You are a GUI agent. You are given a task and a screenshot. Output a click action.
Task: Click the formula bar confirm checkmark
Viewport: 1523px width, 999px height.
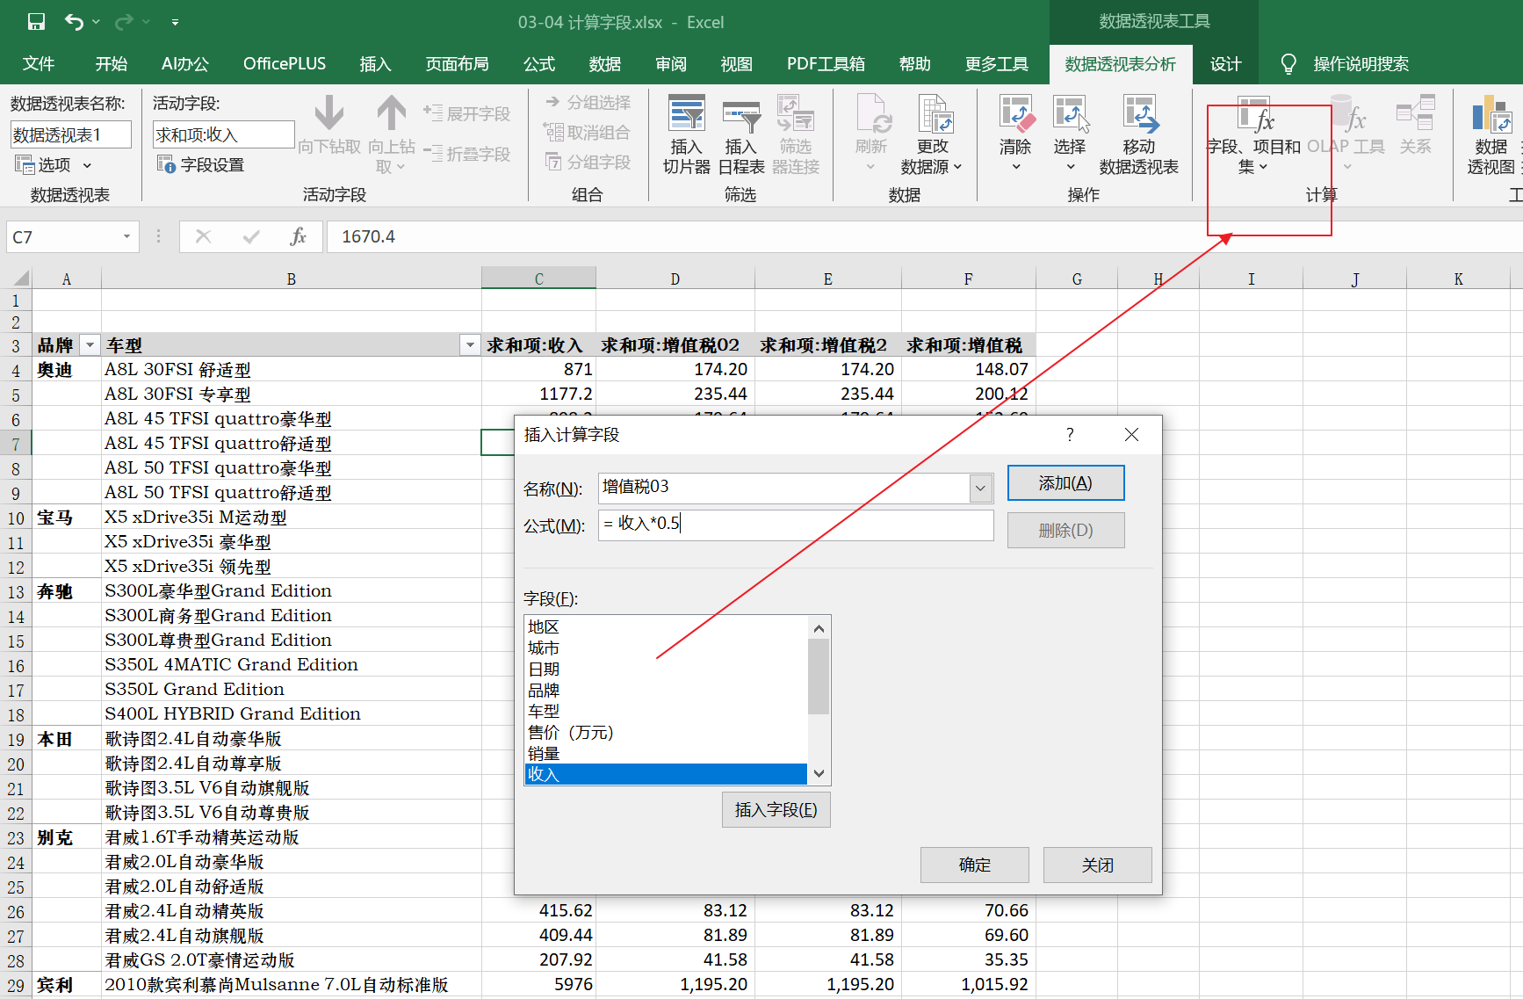(x=251, y=236)
